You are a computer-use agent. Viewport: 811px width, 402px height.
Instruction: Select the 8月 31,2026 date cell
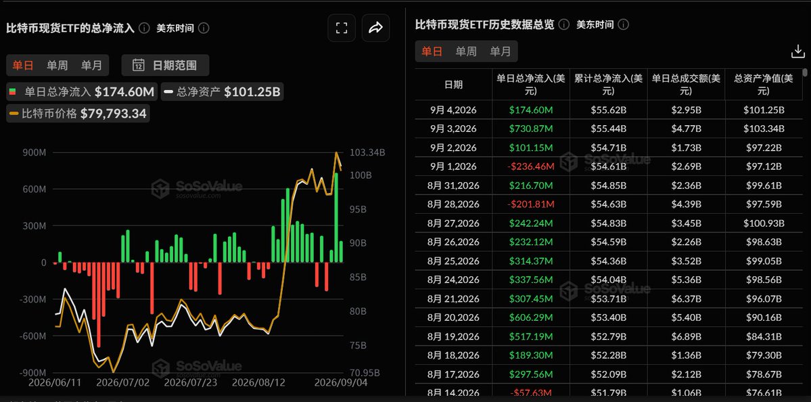454,185
